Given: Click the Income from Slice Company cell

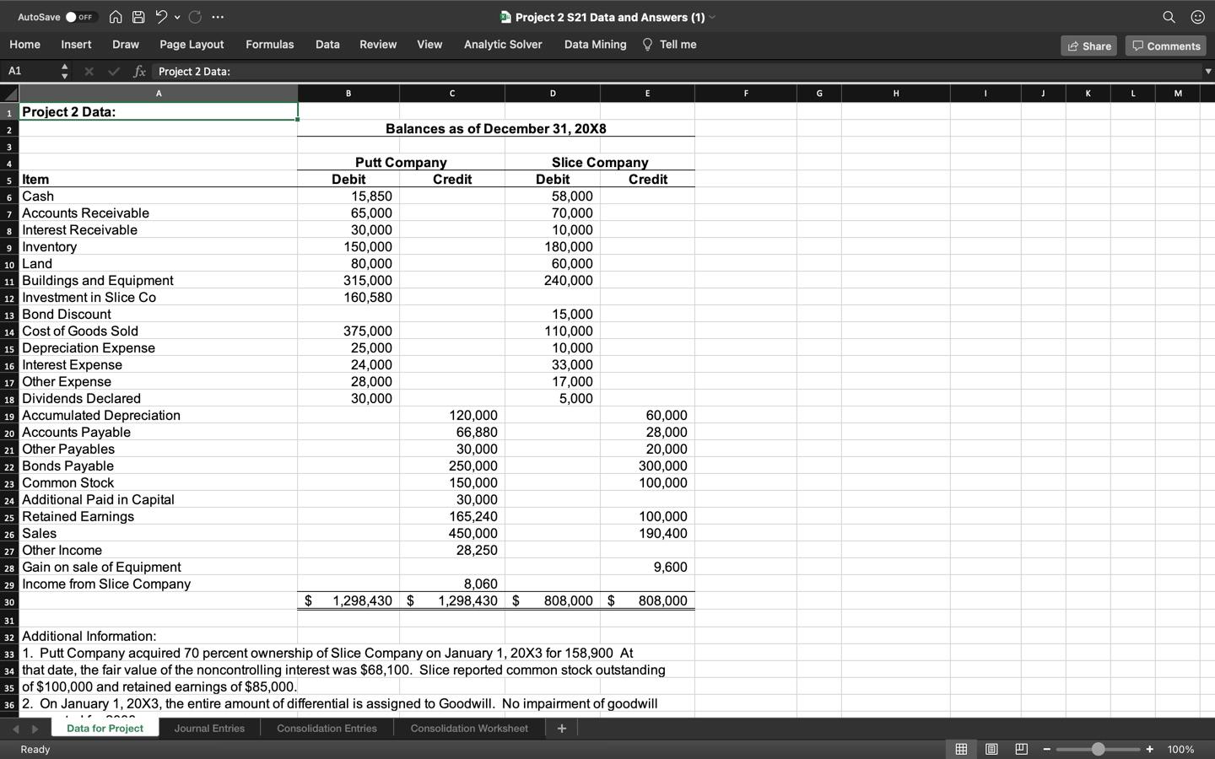Looking at the screenshot, I should pos(159,584).
